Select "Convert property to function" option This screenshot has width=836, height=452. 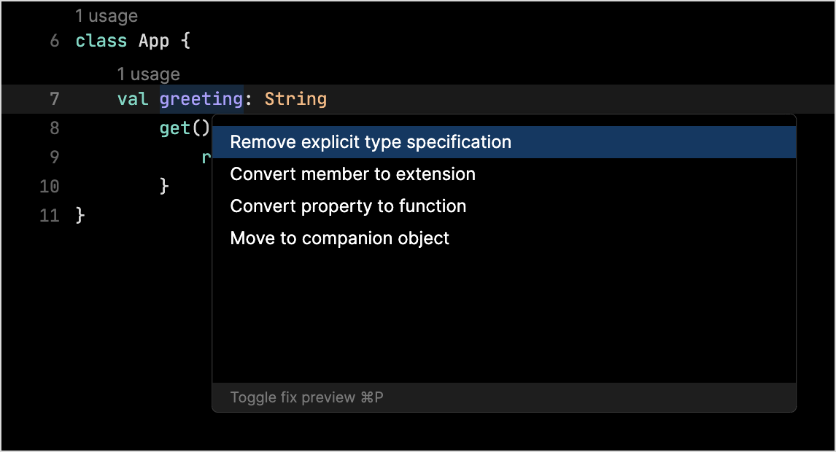pos(348,206)
